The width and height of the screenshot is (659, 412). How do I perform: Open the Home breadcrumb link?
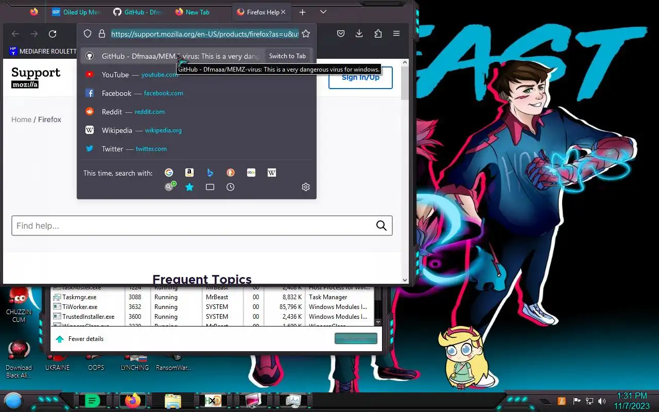click(x=21, y=119)
